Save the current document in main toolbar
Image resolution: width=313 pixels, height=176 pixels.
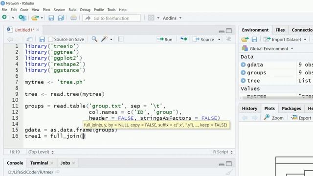point(51,18)
